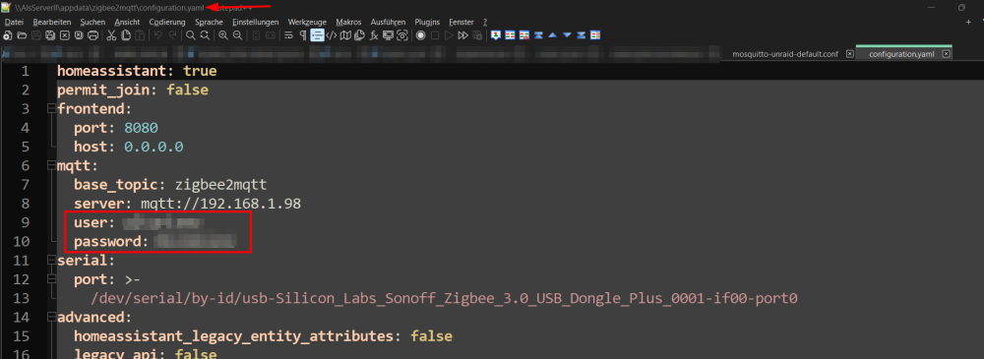The image size is (984, 359).
Task: Collapse the serial fold marker
Action: coord(51,260)
